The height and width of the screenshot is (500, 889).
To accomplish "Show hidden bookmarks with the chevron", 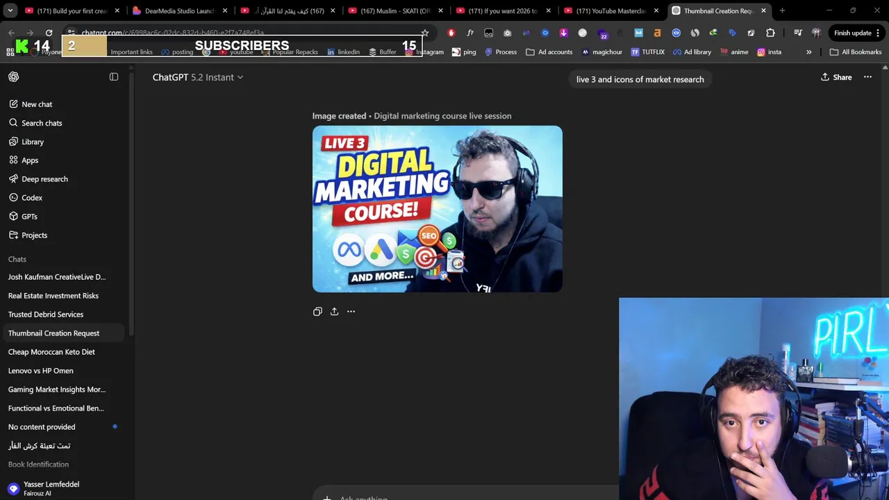I will [x=808, y=52].
